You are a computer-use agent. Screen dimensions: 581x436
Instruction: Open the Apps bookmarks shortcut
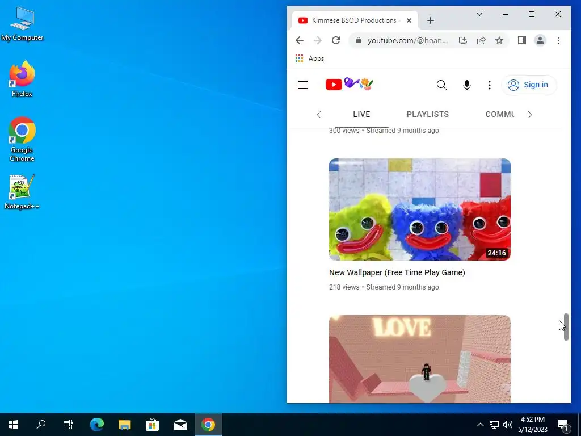point(309,58)
